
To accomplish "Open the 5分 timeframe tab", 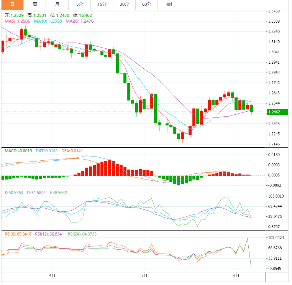I will tap(80, 5).
